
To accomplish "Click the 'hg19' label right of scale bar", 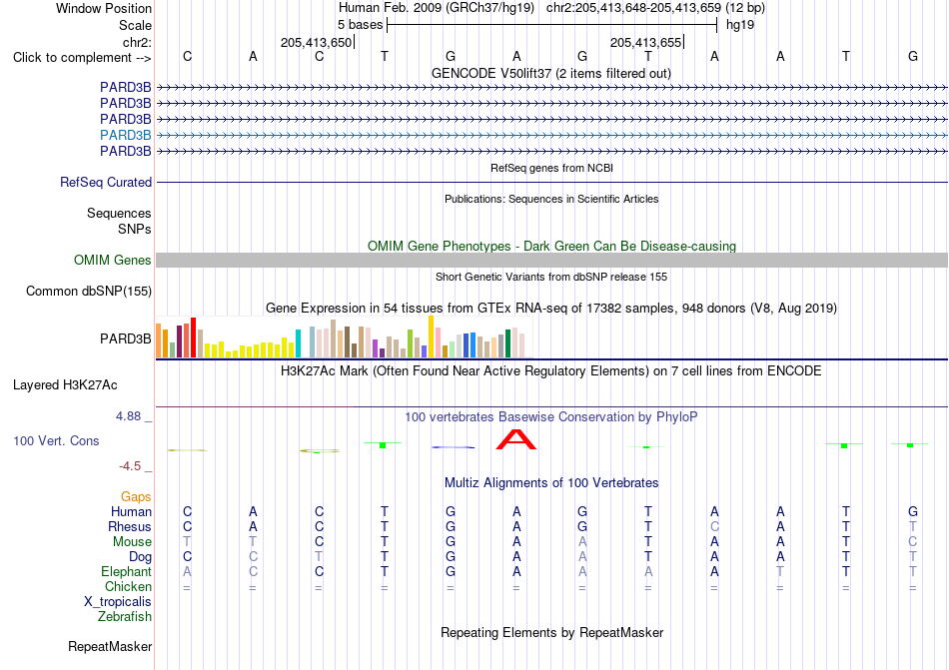I will (x=740, y=25).
